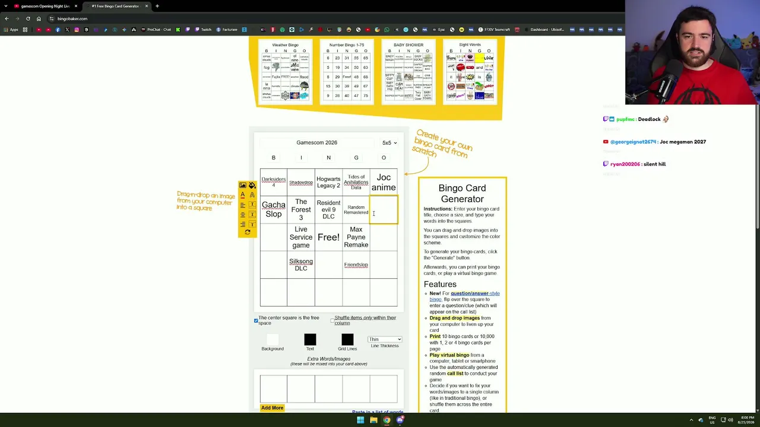Click the Gacha Slop square

tap(274, 210)
